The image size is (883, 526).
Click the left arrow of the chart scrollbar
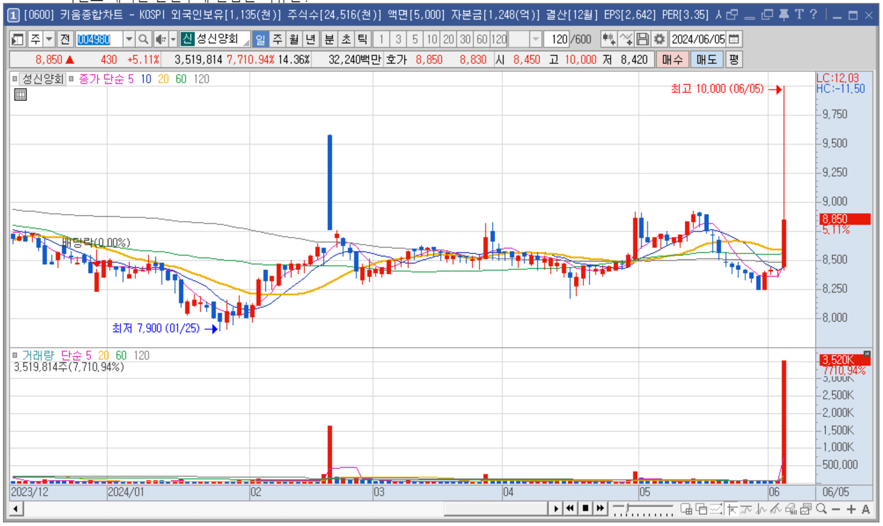click(16, 509)
